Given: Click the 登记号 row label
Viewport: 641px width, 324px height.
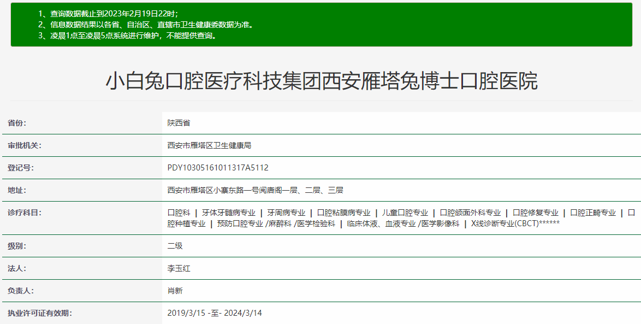Looking at the screenshot, I should point(20,168).
